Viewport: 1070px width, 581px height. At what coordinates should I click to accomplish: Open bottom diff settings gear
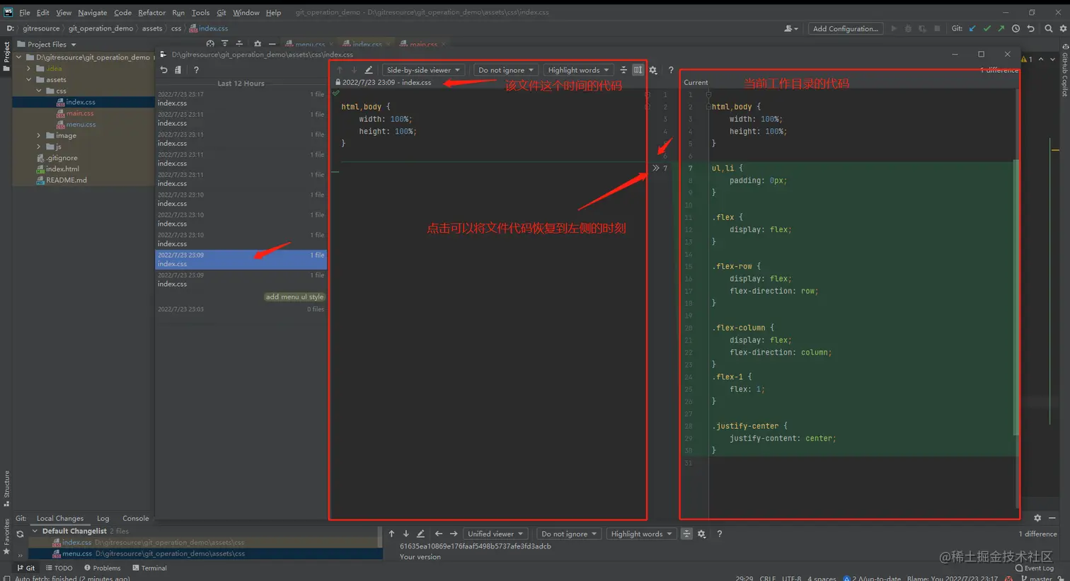pyautogui.click(x=701, y=534)
